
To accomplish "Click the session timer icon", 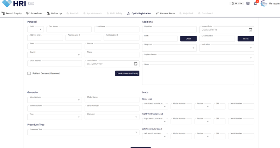I will click(x=233, y=3).
